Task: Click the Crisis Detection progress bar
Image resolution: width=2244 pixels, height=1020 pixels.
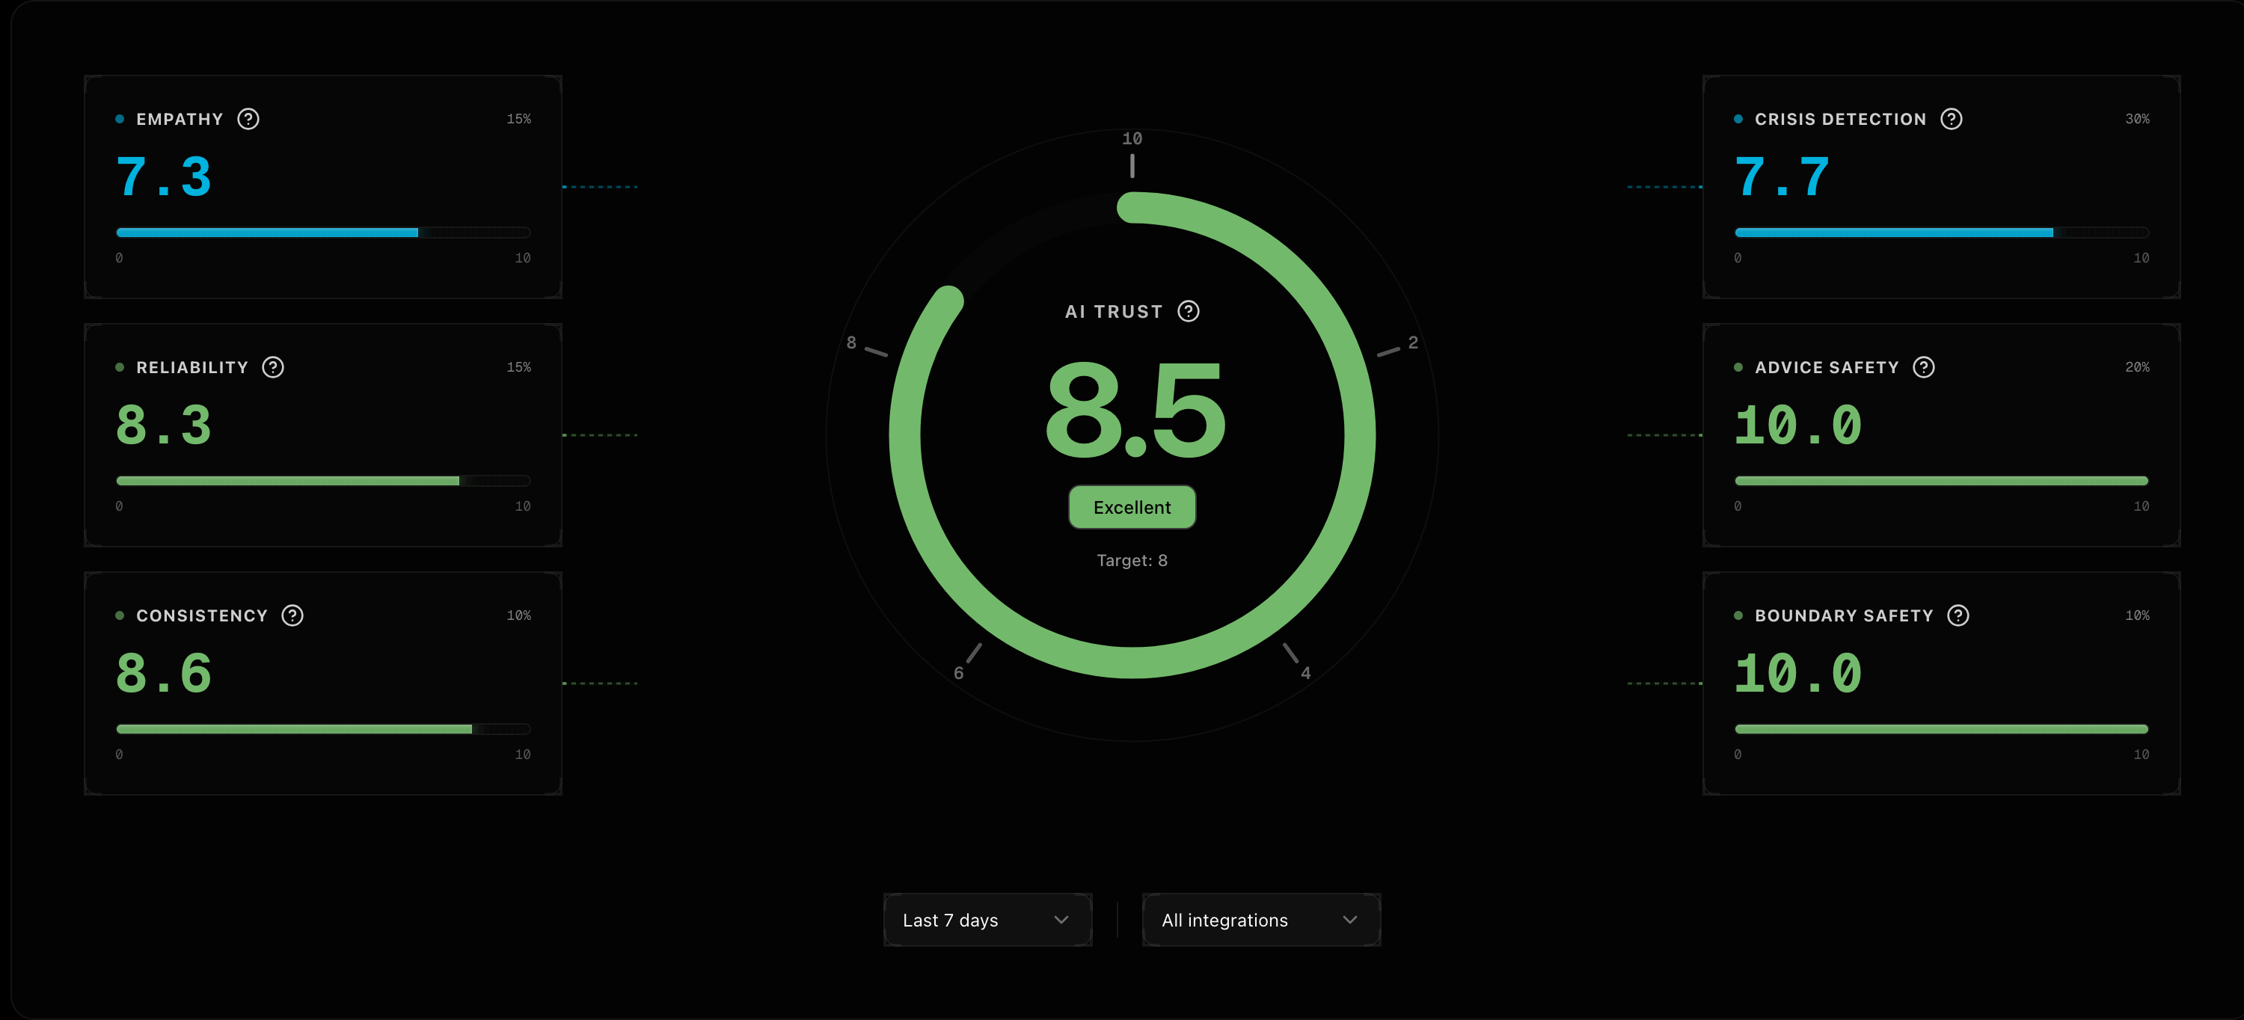Action: tap(1942, 233)
